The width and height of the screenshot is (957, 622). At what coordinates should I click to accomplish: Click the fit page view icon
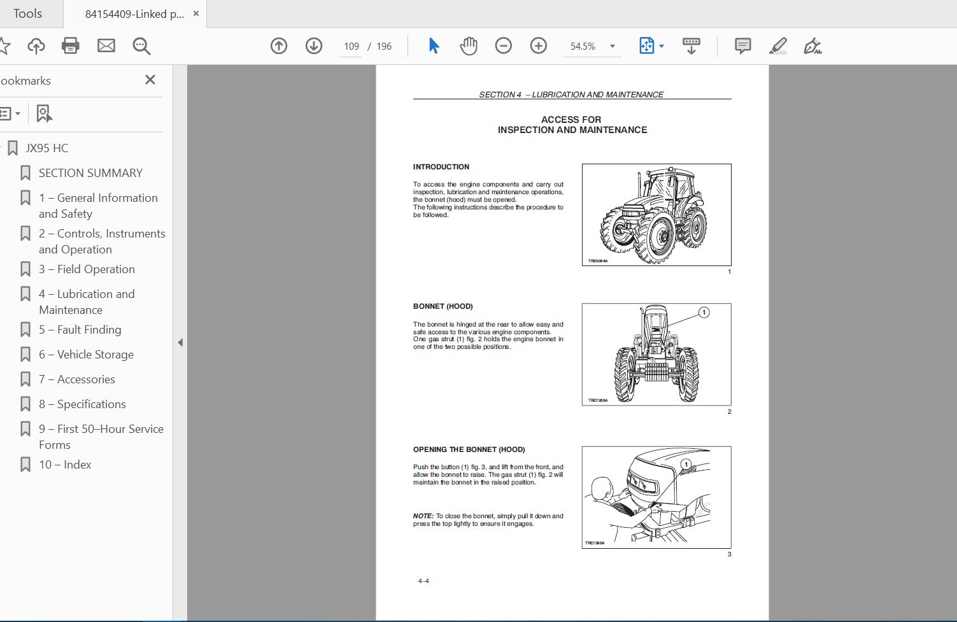[646, 46]
